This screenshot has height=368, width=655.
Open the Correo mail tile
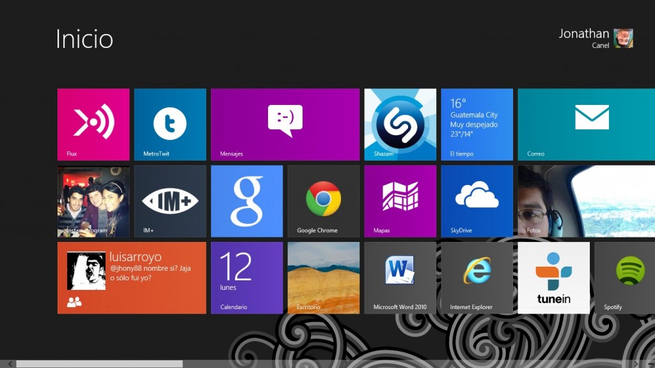[x=587, y=124]
